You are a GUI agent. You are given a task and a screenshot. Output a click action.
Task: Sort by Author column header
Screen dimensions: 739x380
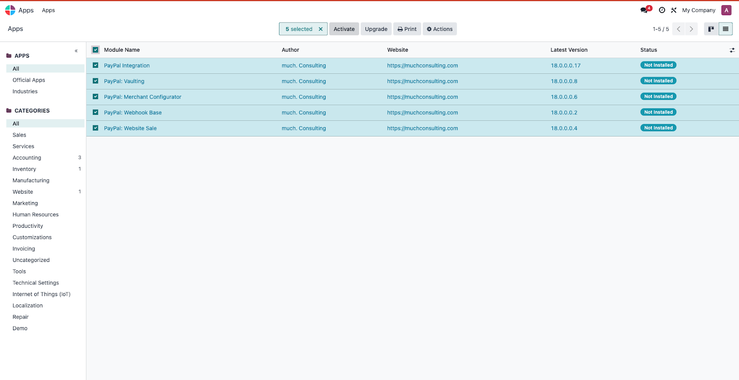click(291, 50)
